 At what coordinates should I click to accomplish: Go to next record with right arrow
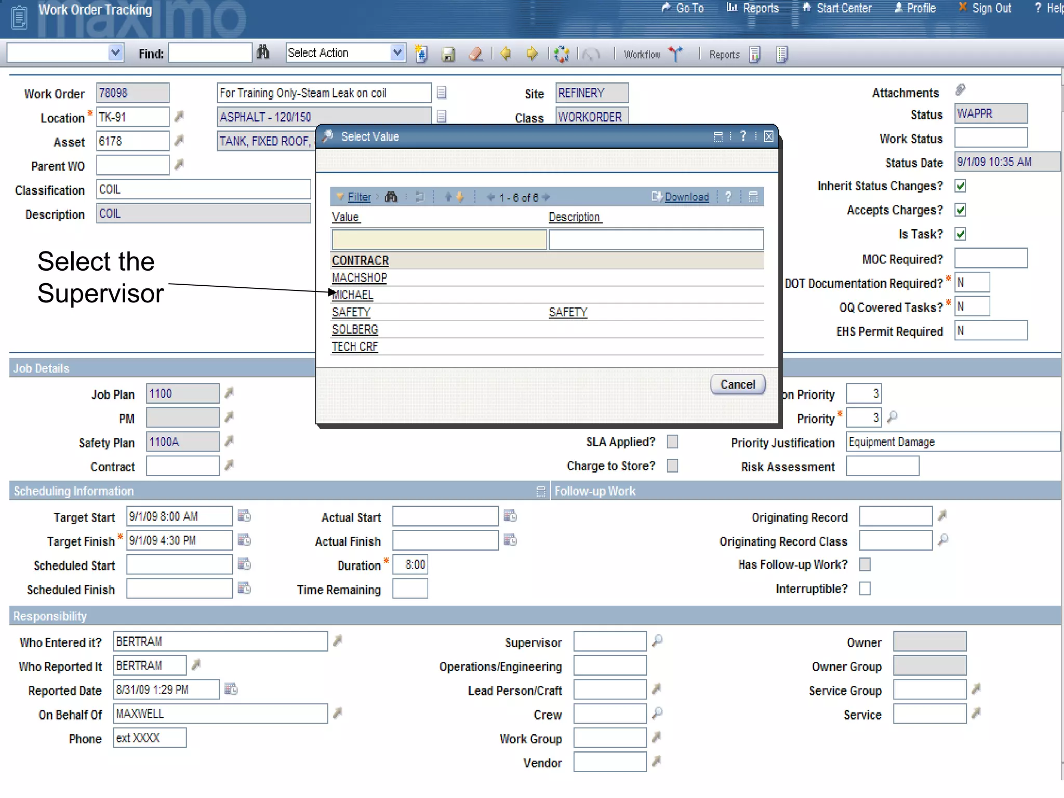coord(531,54)
